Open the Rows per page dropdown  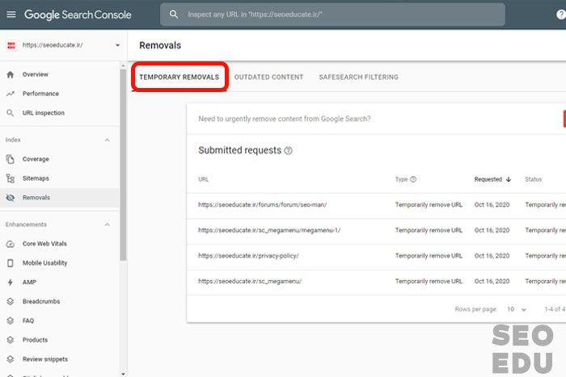click(x=516, y=309)
